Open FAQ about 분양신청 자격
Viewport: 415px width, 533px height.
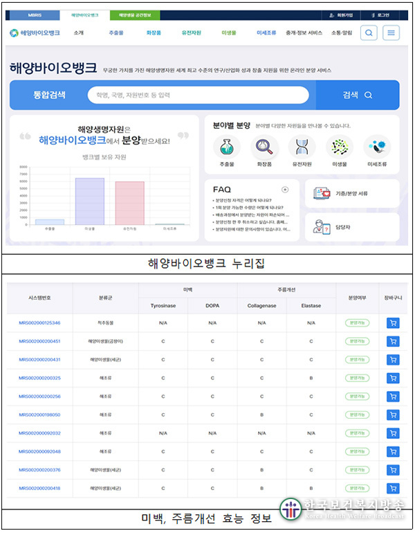243,200
